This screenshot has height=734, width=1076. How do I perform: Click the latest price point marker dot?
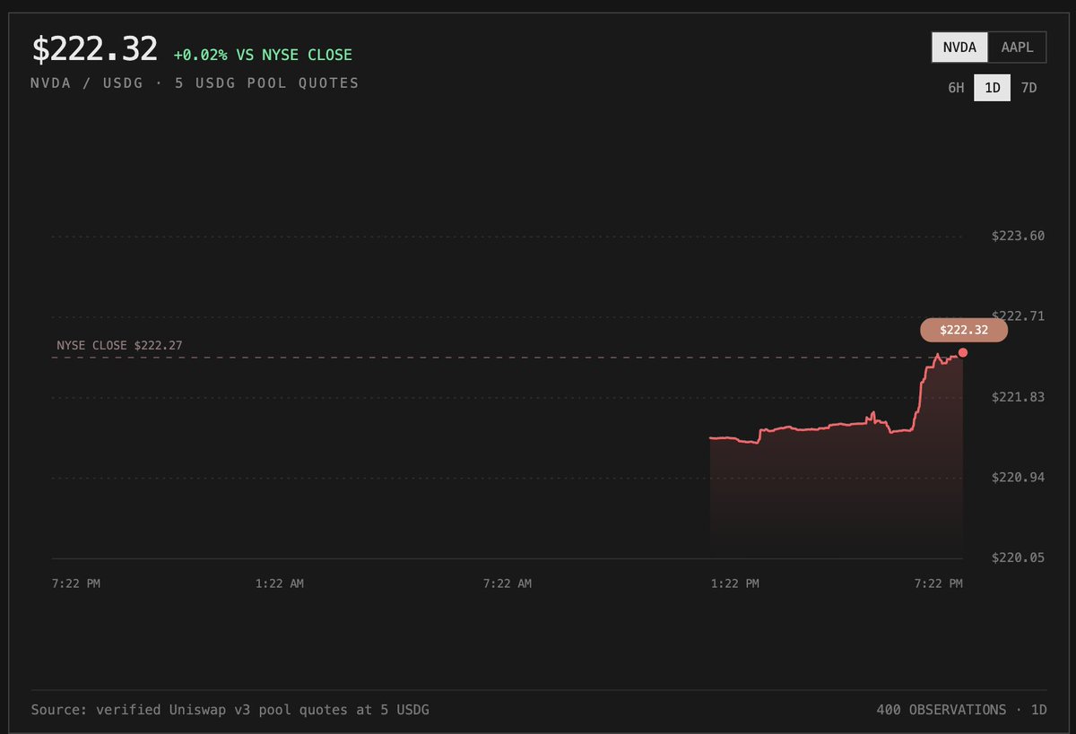tap(963, 352)
